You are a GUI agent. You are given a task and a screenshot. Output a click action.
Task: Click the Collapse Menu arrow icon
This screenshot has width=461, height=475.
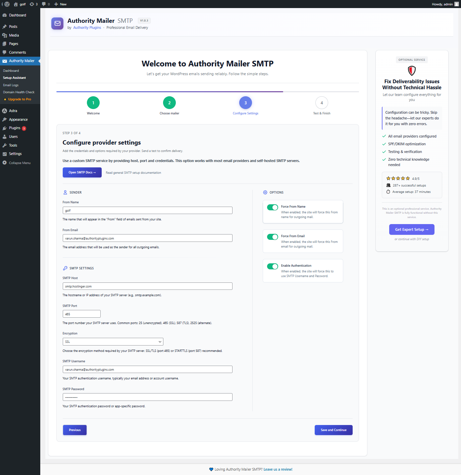tap(5, 163)
